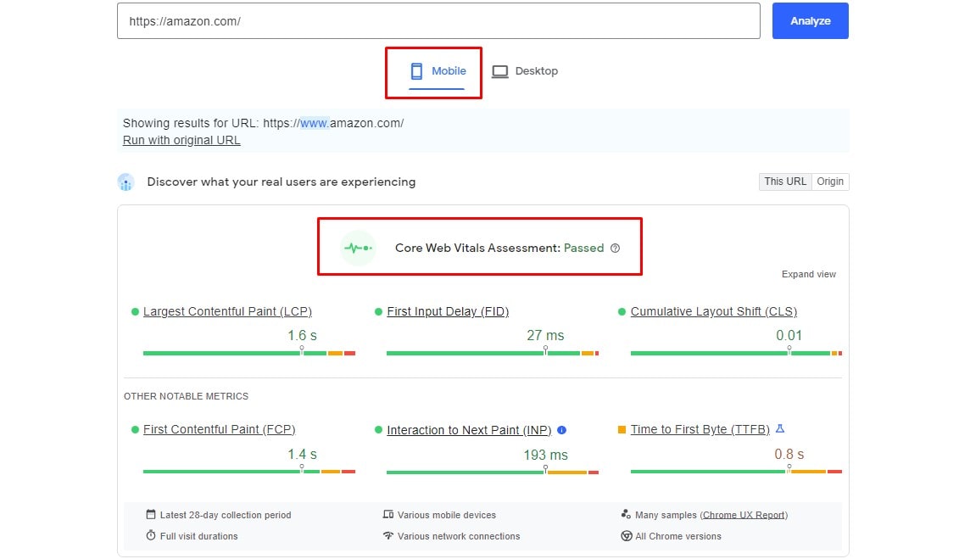
Task: Click the green status dot for INP
Action: click(x=378, y=430)
